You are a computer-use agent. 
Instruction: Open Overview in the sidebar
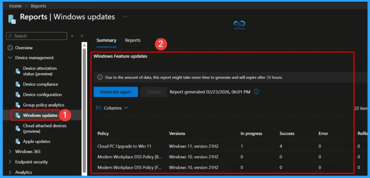[24, 48]
